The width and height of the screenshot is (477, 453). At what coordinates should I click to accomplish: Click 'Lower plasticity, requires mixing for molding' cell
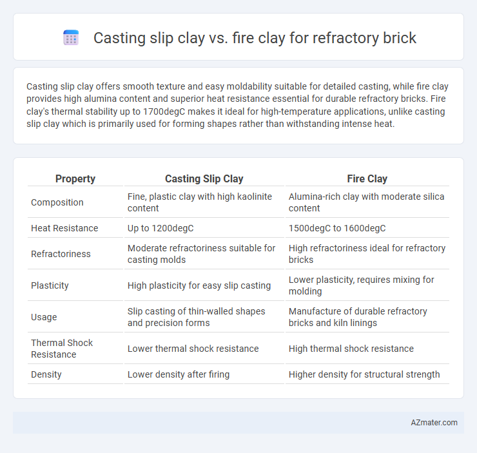click(367, 285)
